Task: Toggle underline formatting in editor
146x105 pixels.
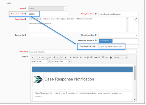Action: pyautogui.click(x=39, y=58)
